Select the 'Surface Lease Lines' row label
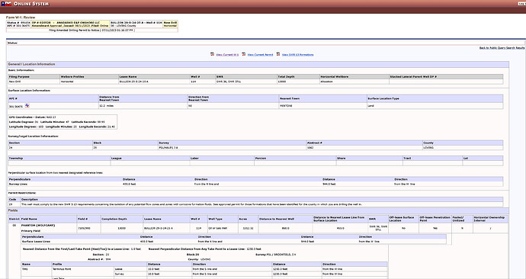The width and height of the screenshot is (526, 279). pos(37,242)
